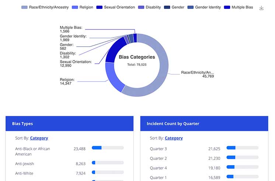
Task: Click the 'Quarter 4' row label
Action: [159, 168]
